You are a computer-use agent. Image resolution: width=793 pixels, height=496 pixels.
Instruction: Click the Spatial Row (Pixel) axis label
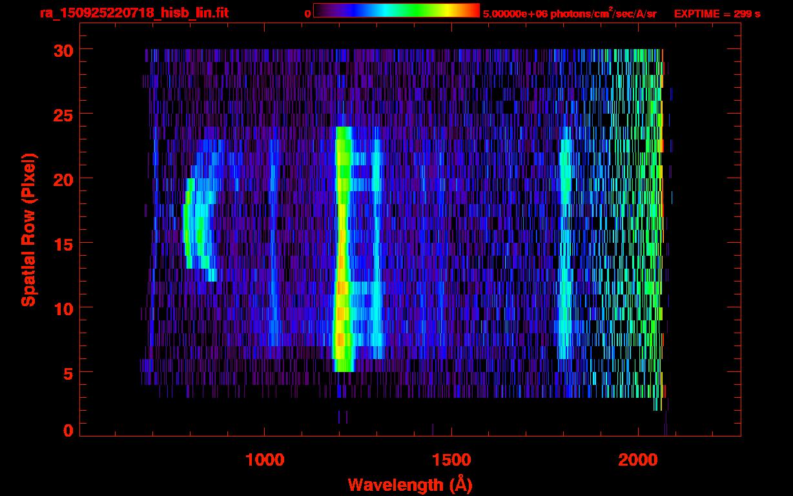pos(28,229)
